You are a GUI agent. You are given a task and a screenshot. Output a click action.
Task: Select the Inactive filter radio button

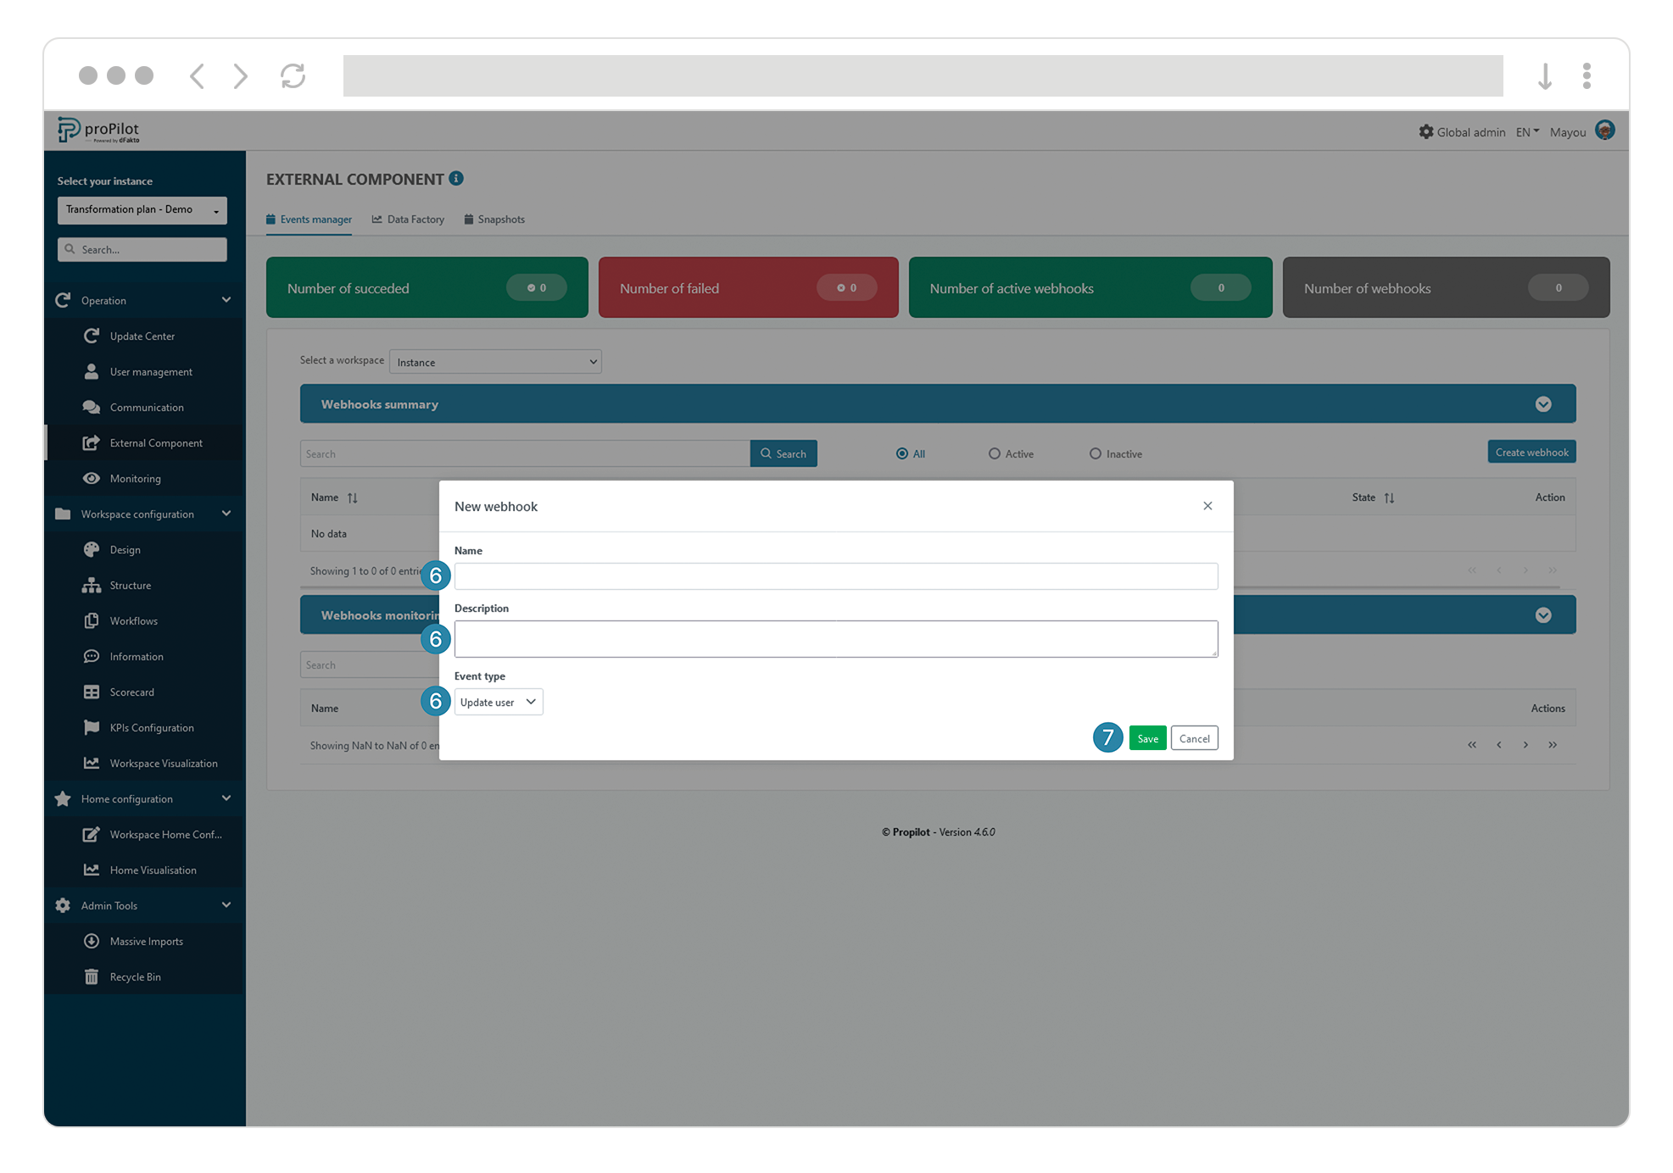pos(1096,453)
